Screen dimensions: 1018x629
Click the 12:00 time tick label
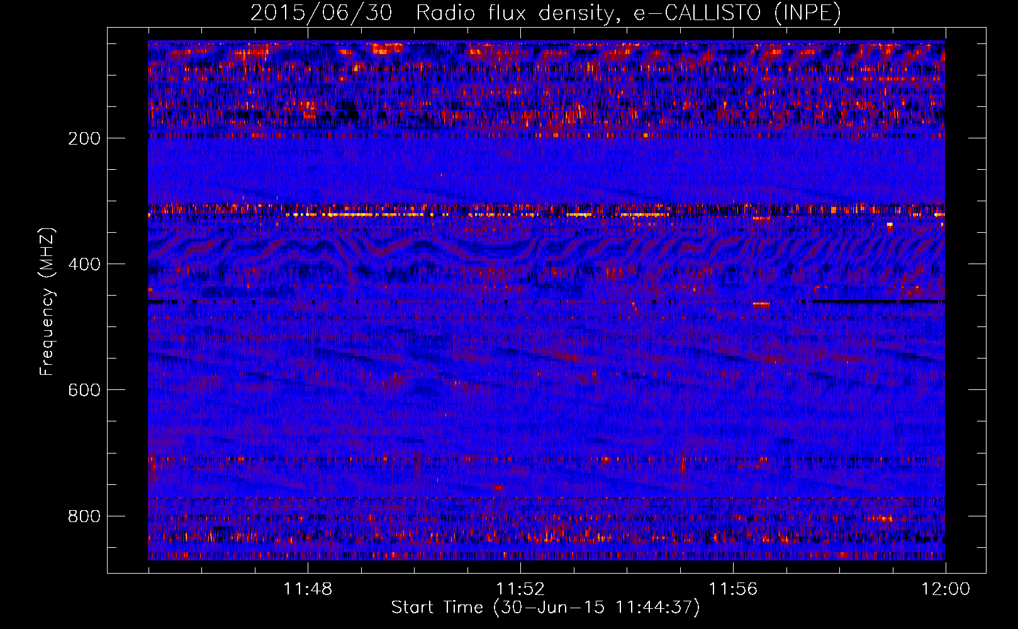pyautogui.click(x=946, y=589)
